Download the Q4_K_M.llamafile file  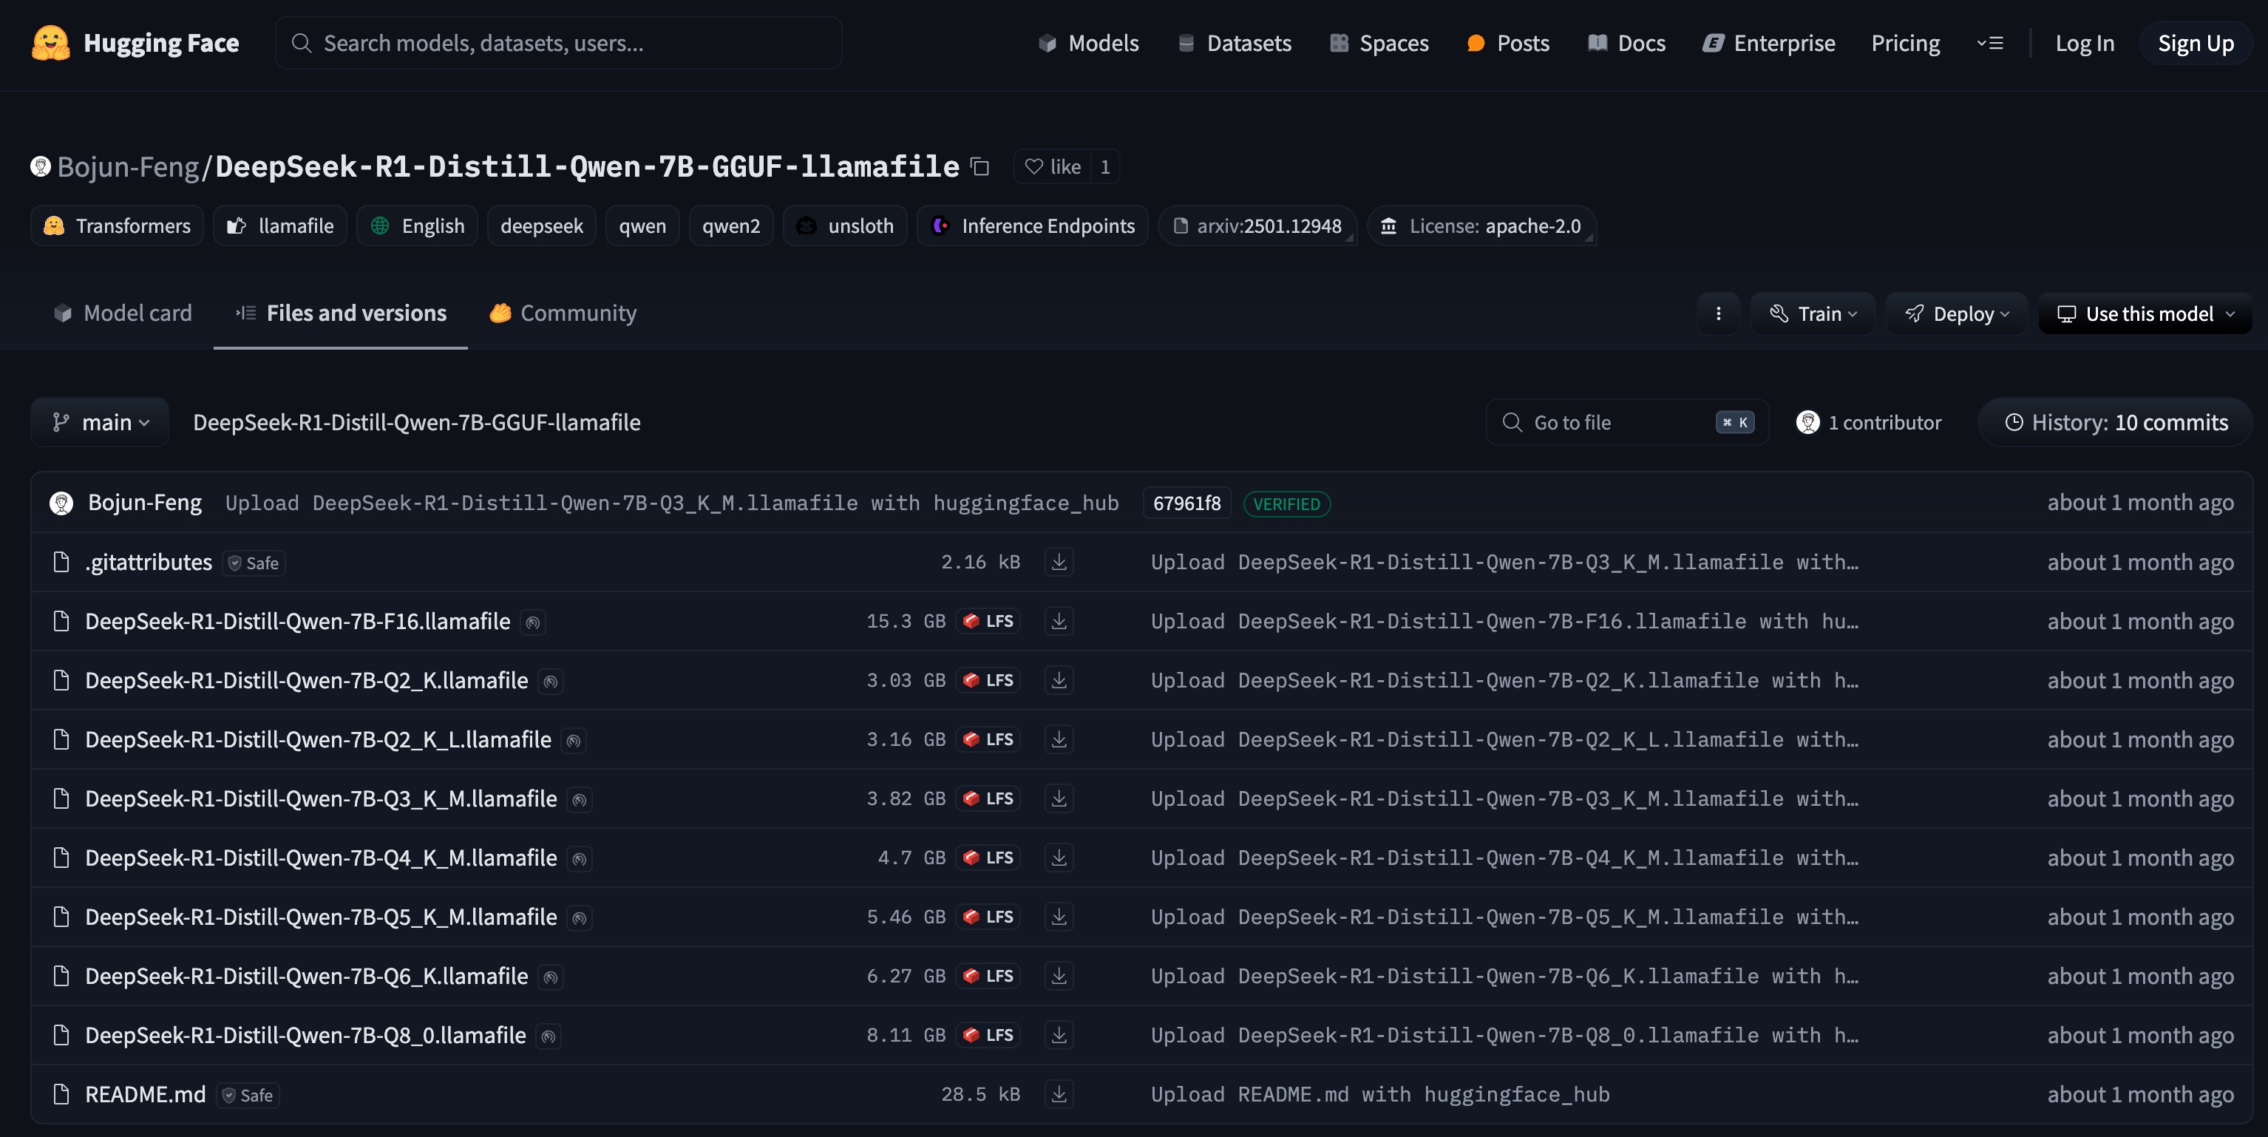(1059, 857)
